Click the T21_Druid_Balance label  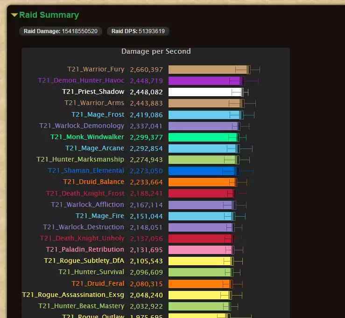(94, 182)
